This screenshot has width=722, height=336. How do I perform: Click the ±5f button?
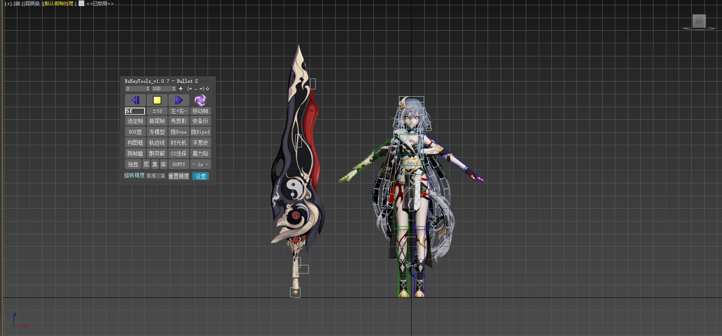157,111
